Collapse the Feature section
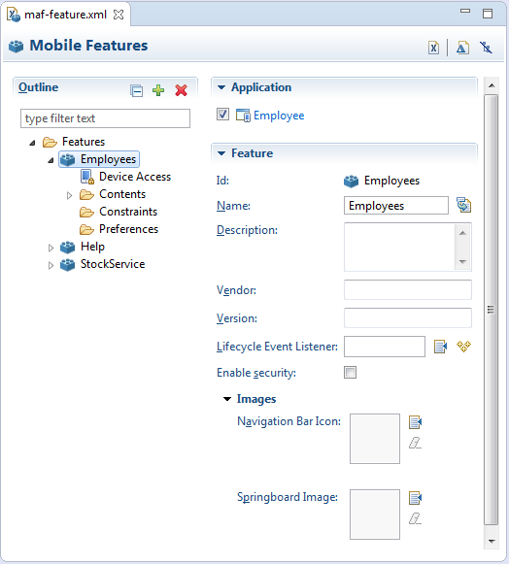 click(221, 153)
